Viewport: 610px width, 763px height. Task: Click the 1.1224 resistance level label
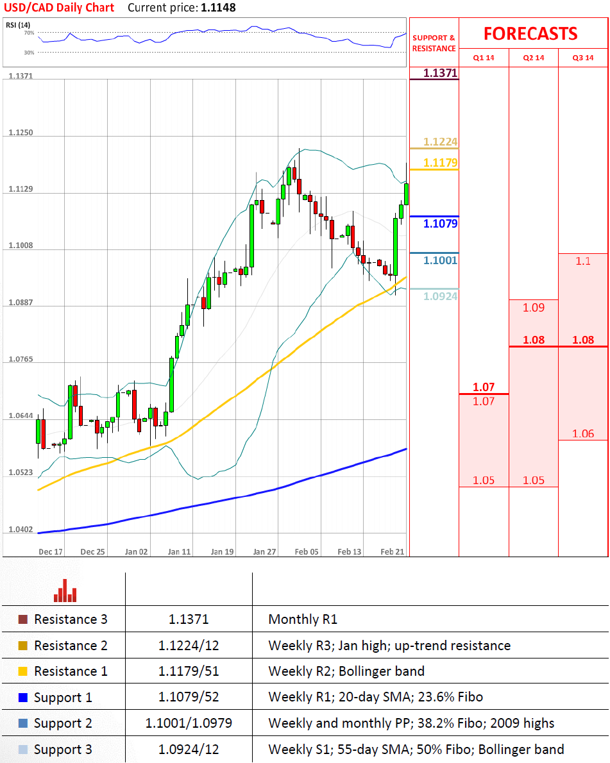(440, 142)
